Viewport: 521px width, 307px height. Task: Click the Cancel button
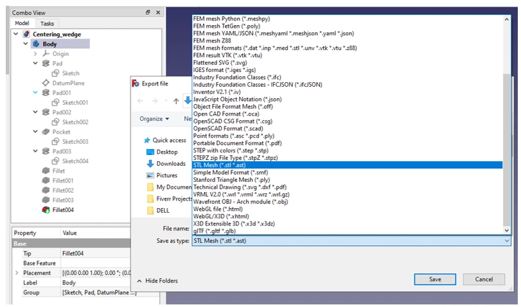click(484, 279)
